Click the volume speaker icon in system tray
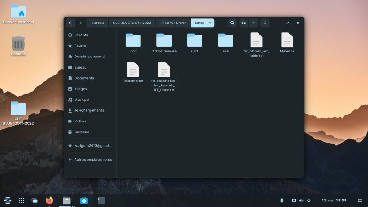The height and width of the screenshot is (207, 368). (x=301, y=201)
